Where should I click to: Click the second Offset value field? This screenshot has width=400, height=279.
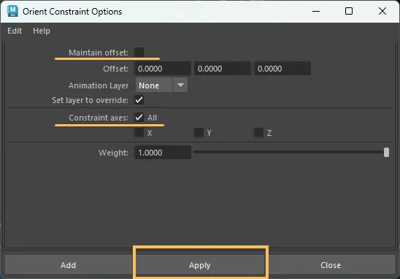pos(223,69)
